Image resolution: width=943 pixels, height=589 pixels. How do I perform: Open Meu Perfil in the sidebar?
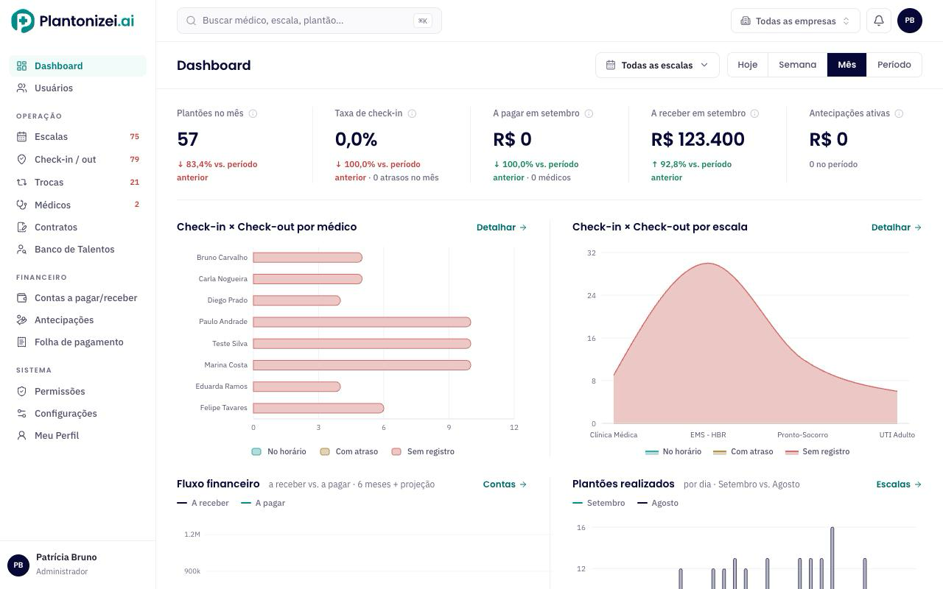point(77,435)
